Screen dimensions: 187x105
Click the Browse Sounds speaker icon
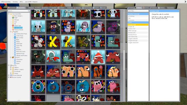tap(11, 77)
